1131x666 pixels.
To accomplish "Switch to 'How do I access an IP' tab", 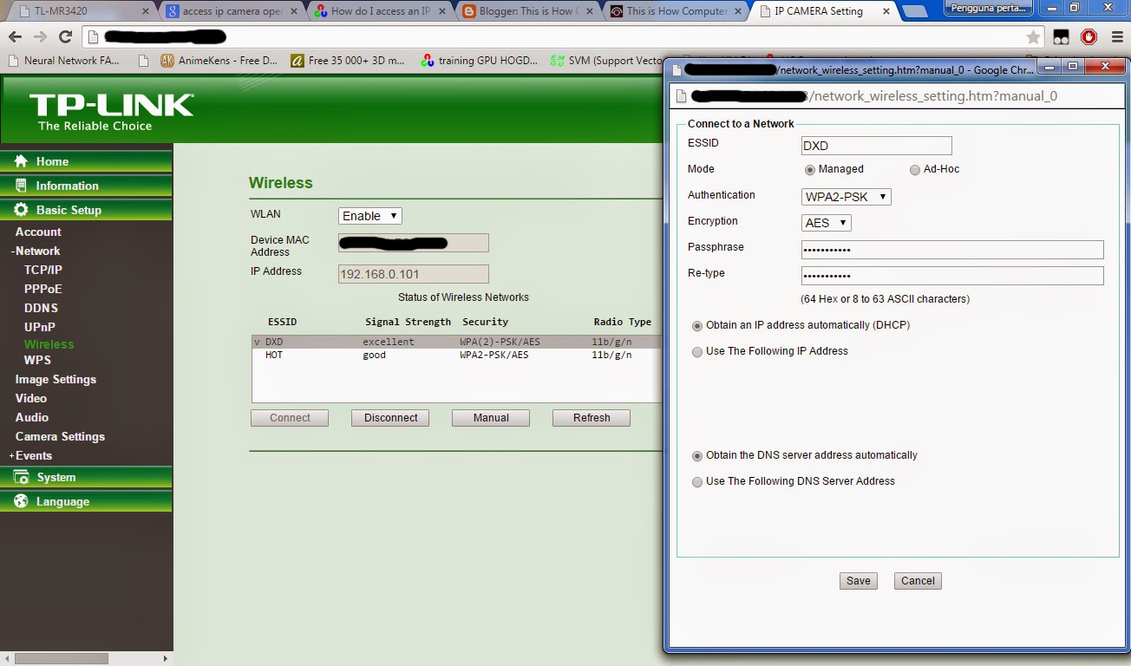I will (x=381, y=11).
